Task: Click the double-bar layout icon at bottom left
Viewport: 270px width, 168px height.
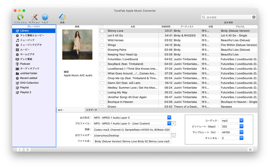Action: point(28,150)
